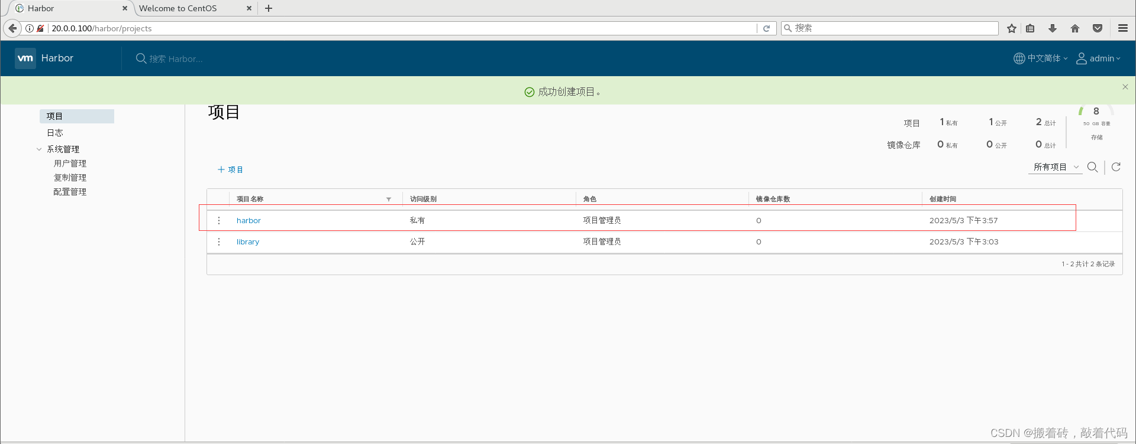Bookmark this page with the star icon
The image size is (1136, 444).
pyautogui.click(x=1012, y=28)
